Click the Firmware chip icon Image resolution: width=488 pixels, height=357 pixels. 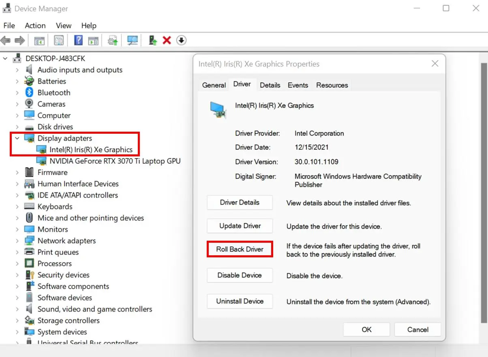click(x=29, y=172)
